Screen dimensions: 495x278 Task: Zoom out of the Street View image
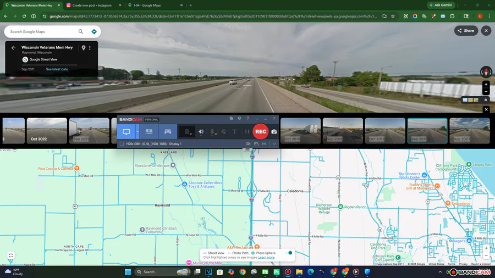pos(486,92)
